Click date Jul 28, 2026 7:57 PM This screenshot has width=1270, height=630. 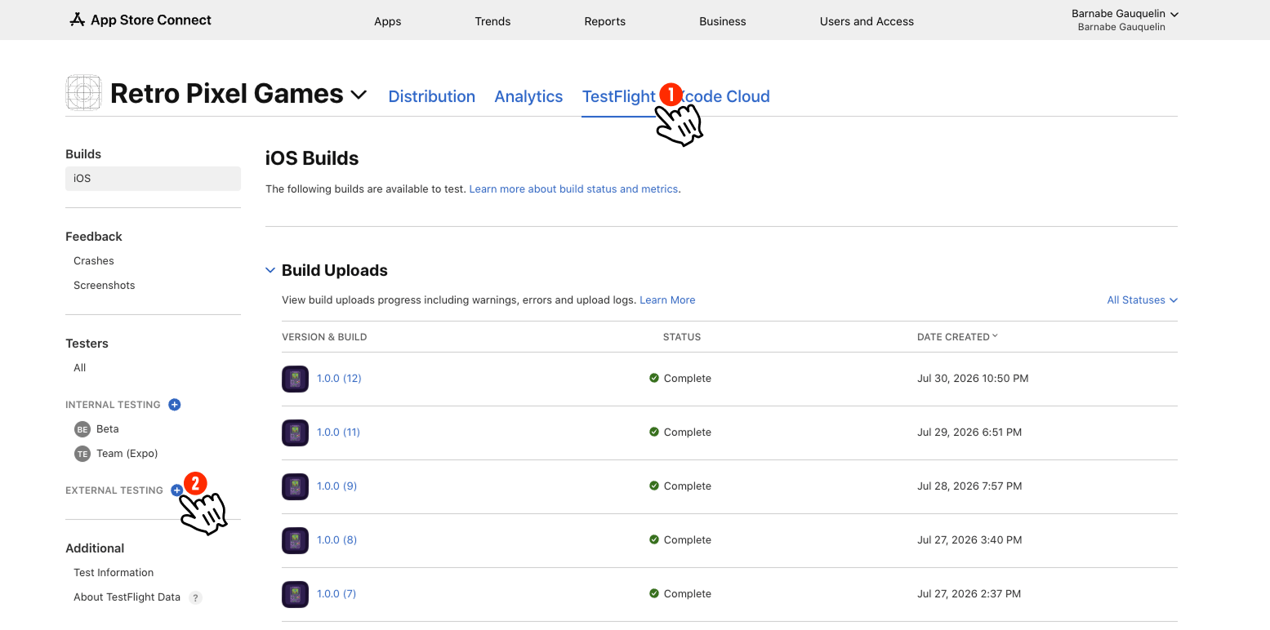[969, 486]
